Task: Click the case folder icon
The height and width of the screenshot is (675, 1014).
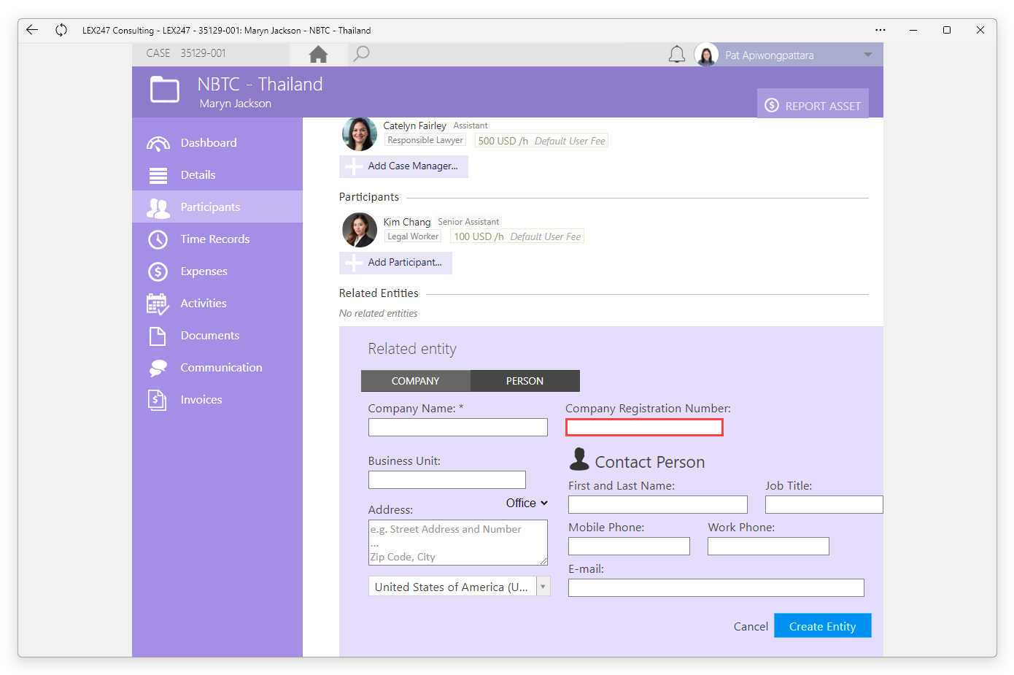Action: 165,90
